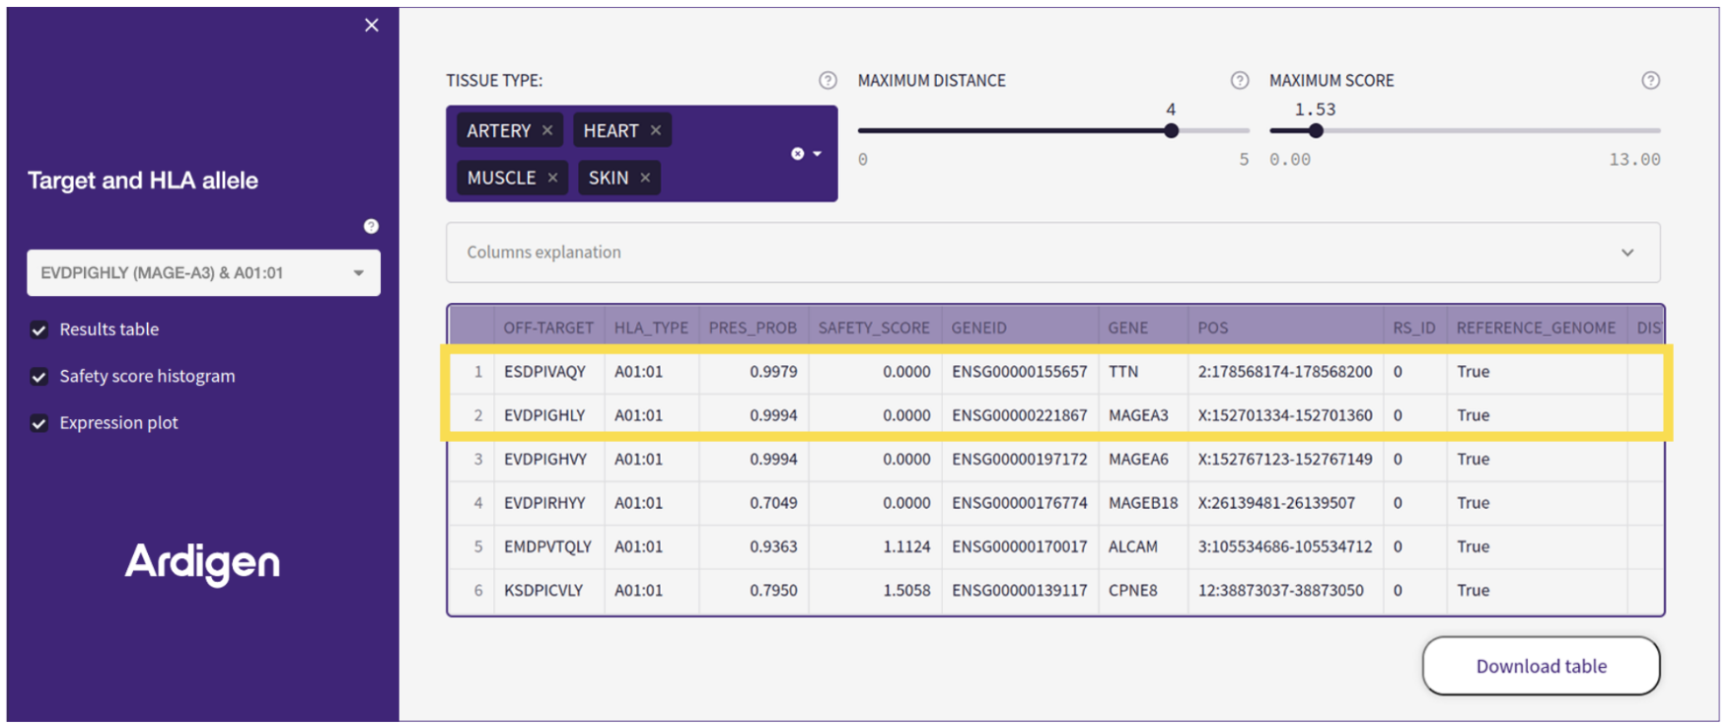Select ESDPIVAQY off-target cell
Viewport: 1730px width, 725px height.
[x=548, y=372]
